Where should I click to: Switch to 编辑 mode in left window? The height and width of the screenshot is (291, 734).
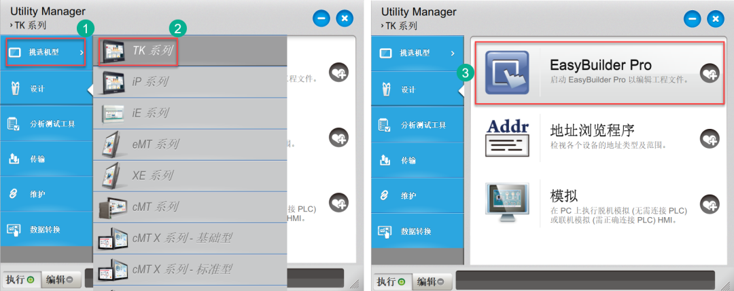point(61,279)
